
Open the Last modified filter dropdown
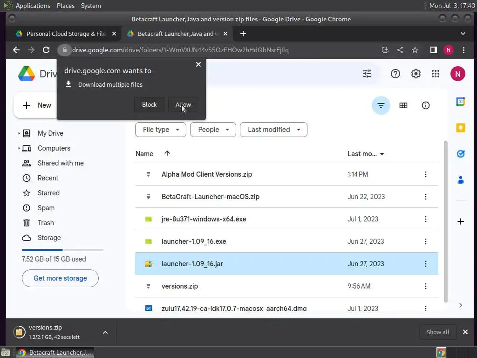(273, 130)
